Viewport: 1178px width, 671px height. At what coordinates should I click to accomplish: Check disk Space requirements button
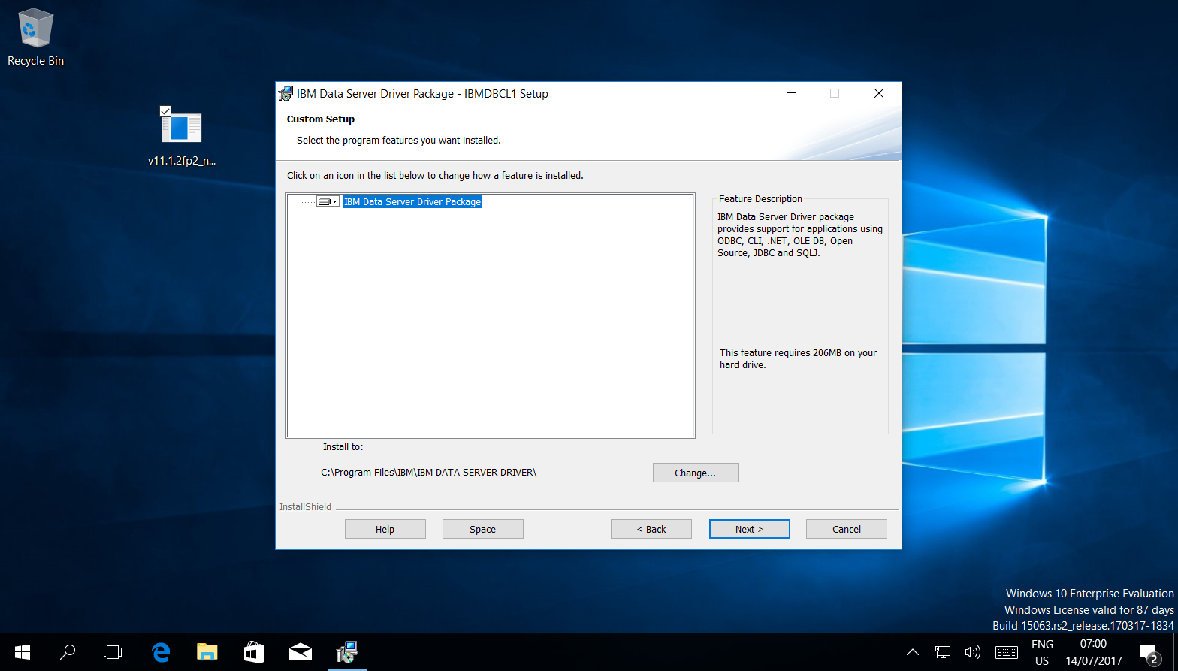(x=482, y=529)
